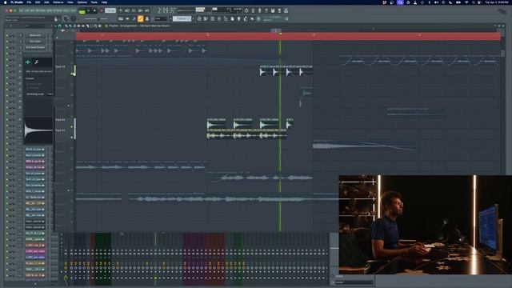Click the playhead marker on the red timeline
The height and width of the screenshot is (288, 512).
(280, 34)
